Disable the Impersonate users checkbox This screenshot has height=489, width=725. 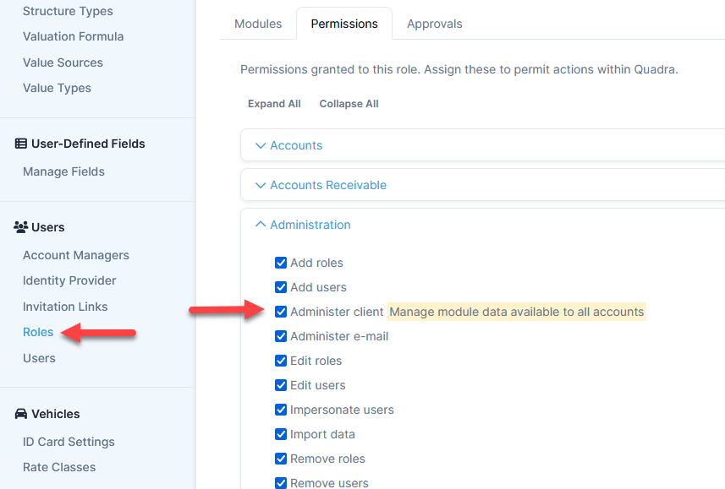pyautogui.click(x=281, y=410)
